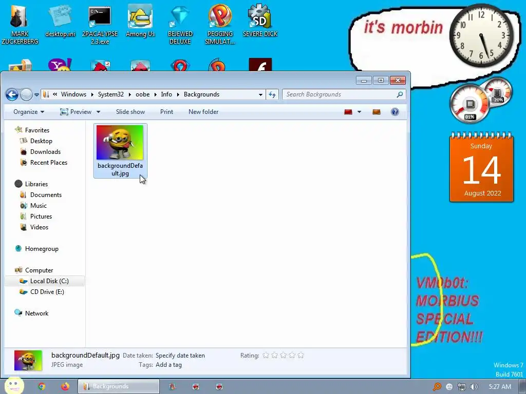Launch Firefox from the taskbar

(65, 386)
